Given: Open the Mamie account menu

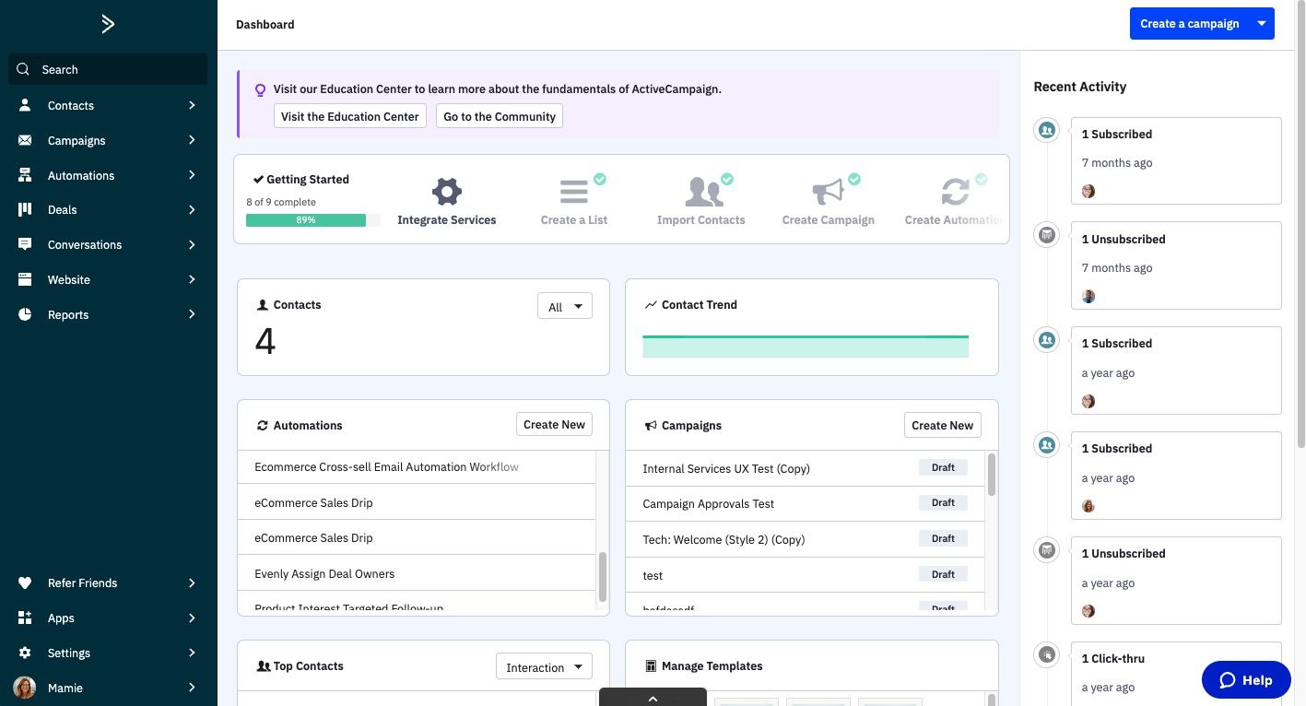Looking at the screenshot, I should point(108,688).
